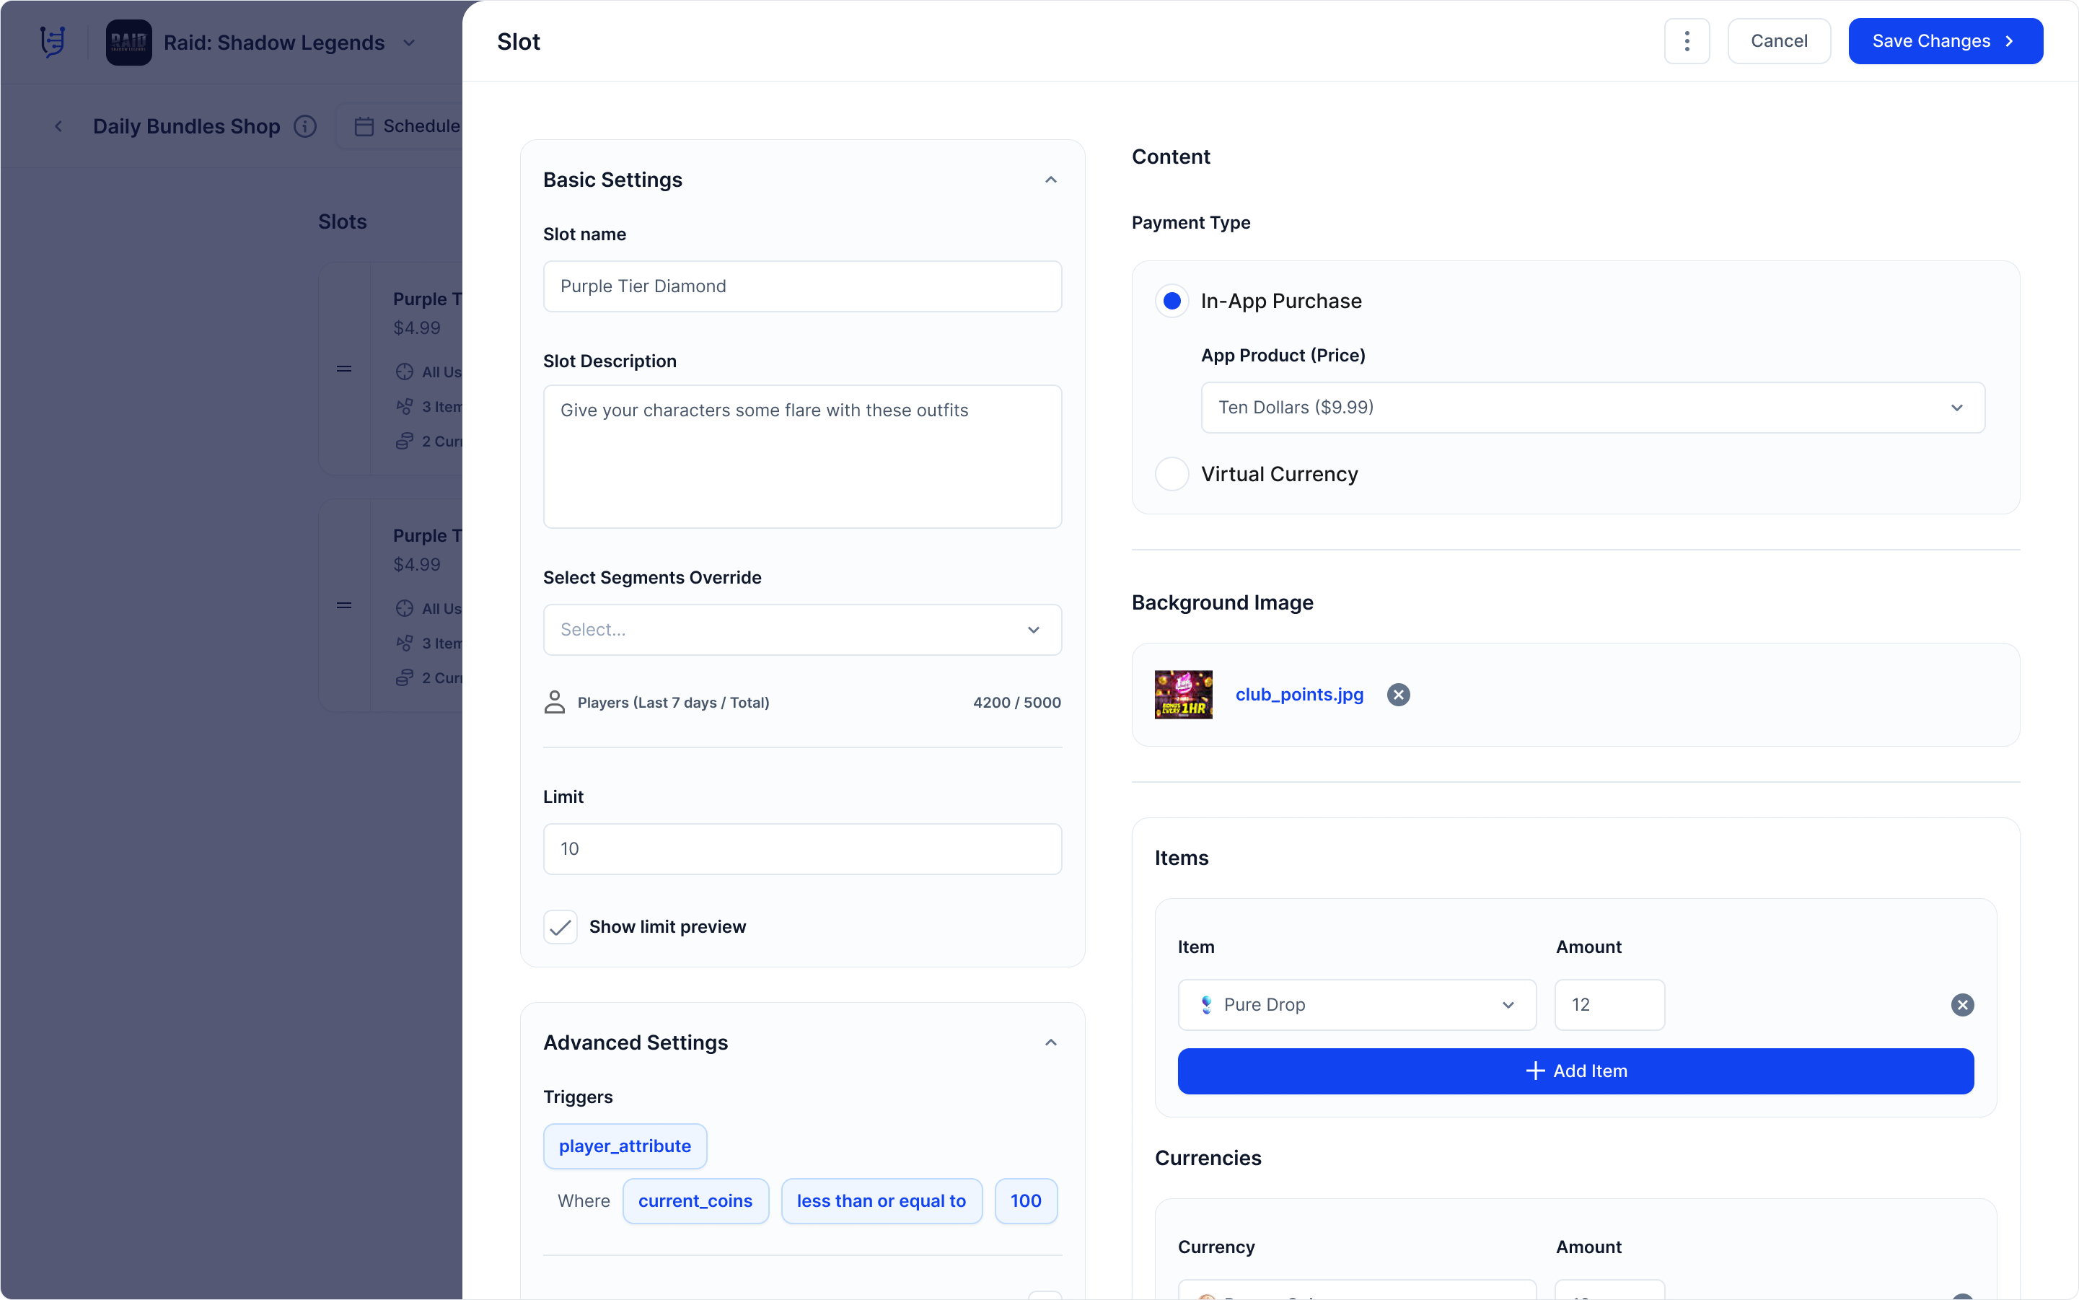Open the App Product (Price) dropdown

pyautogui.click(x=1592, y=408)
